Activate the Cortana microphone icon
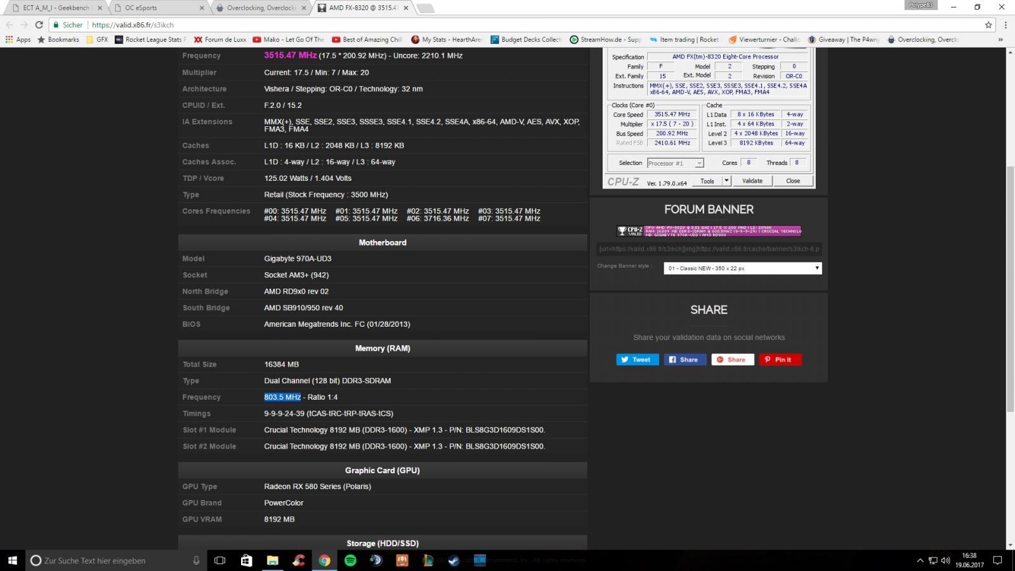 196,560
